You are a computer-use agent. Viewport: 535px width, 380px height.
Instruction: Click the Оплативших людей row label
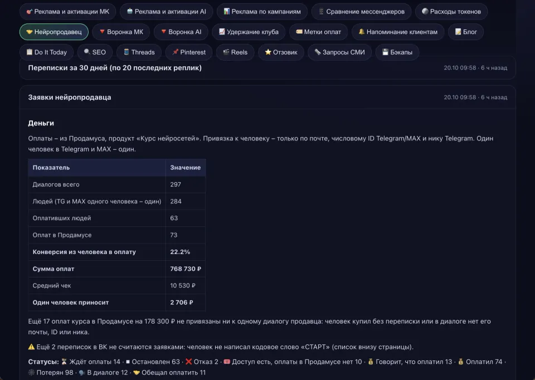[x=62, y=218]
